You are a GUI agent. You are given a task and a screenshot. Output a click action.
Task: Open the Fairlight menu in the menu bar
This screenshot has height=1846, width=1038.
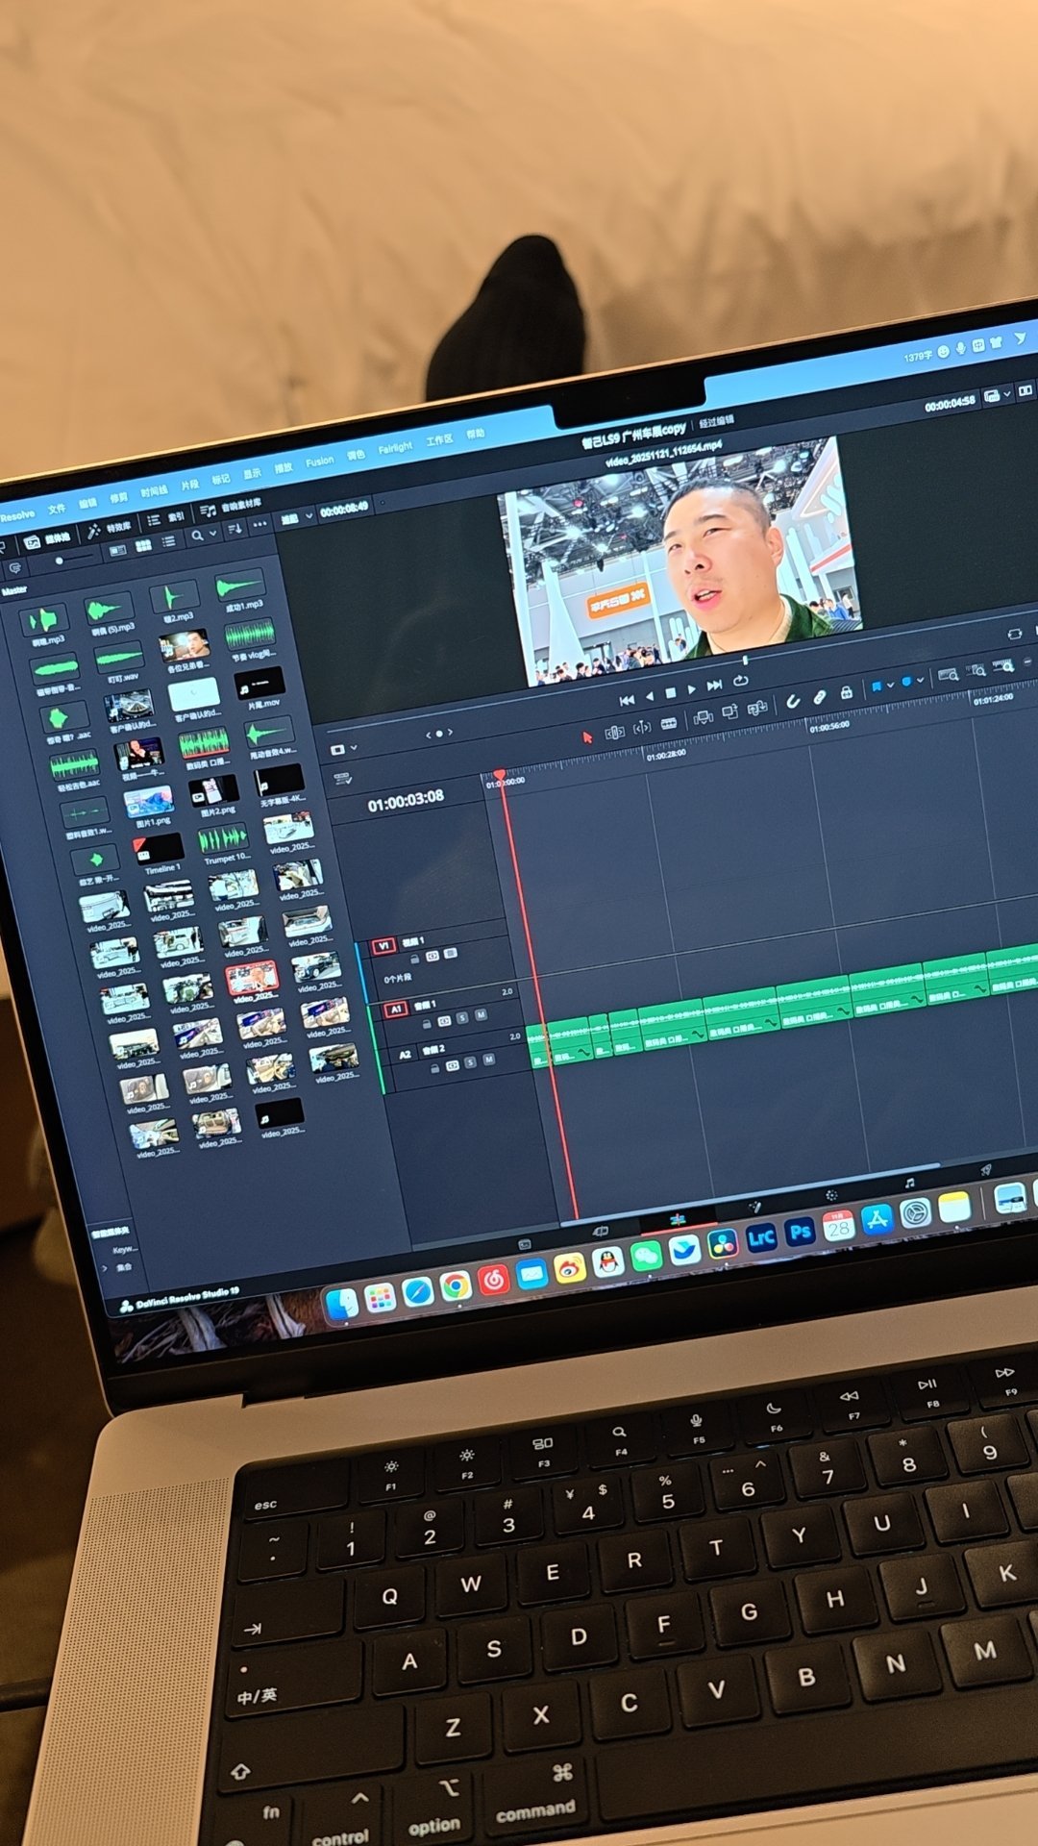394,448
